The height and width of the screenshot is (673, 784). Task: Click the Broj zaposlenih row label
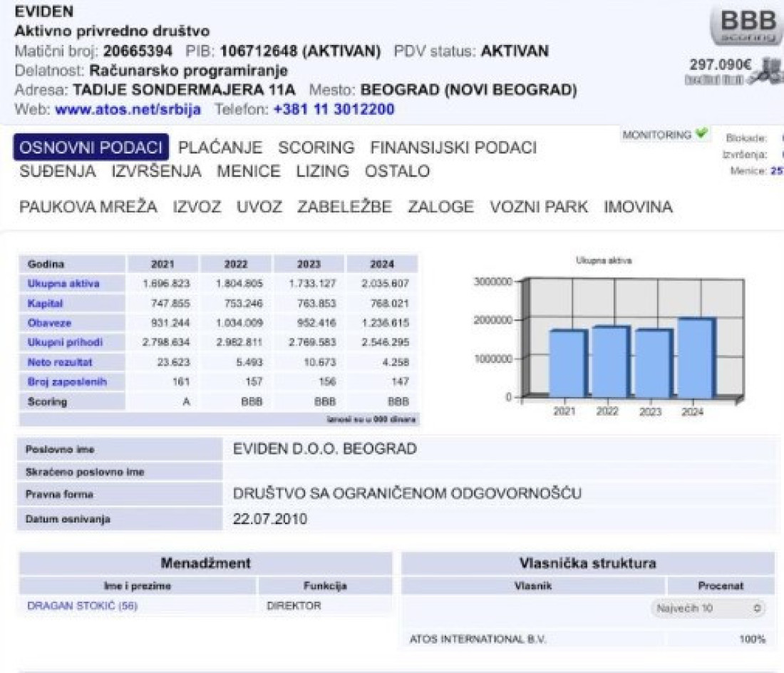pyautogui.click(x=66, y=382)
